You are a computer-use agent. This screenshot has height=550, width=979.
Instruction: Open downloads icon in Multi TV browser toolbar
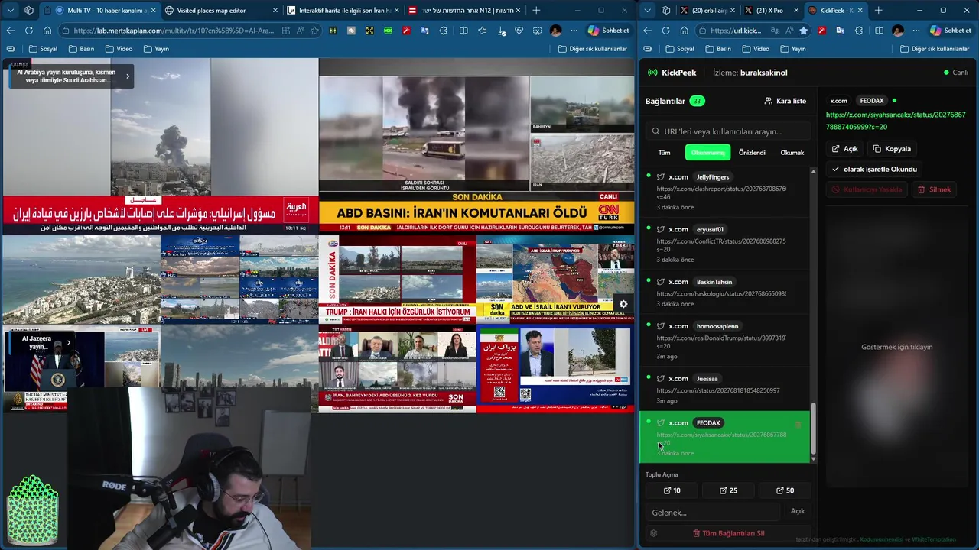[x=501, y=31]
